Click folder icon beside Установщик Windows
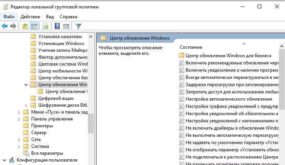The image size is (285, 165). 33,43
